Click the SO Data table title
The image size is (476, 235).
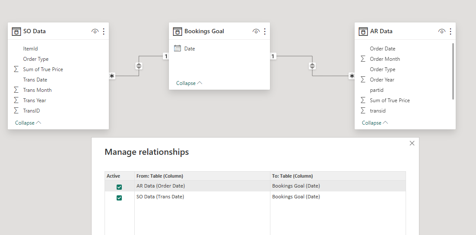34,31
